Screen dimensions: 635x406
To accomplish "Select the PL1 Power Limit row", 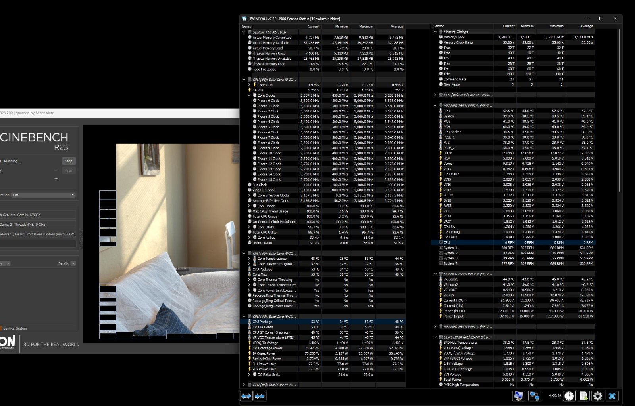I will 323,364.
